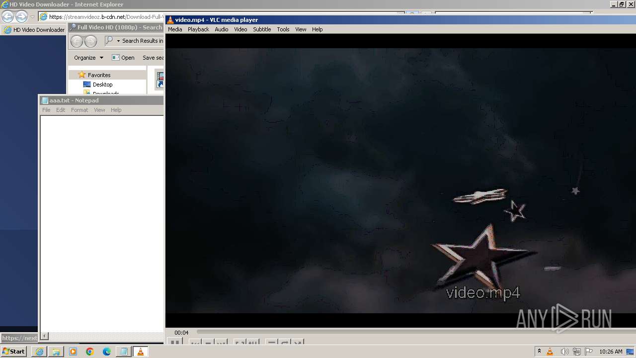Viewport: 636px width, 358px height.
Task: Open the VLC Help menu
Action: click(x=318, y=29)
